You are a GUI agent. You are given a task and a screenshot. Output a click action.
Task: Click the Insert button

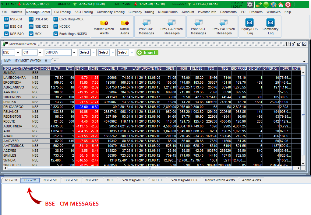point(147,52)
